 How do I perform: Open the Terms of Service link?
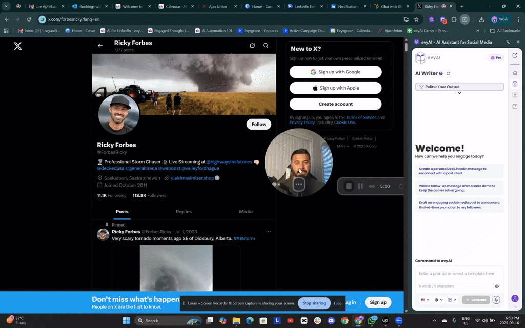pyautogui.click(x=361, y=117)
